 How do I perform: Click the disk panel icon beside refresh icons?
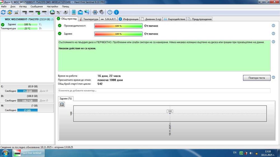pos(17,12)
